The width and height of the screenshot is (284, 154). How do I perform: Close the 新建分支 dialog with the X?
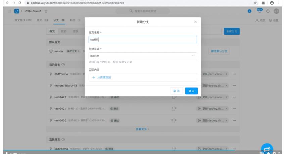pyautogui.click(x=195, y=22)
